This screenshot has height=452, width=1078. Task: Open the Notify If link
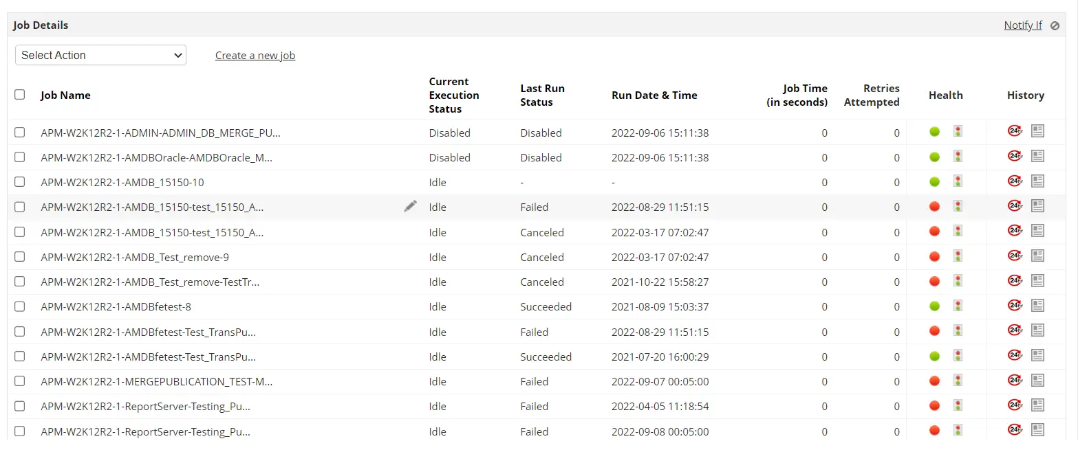1023,25
